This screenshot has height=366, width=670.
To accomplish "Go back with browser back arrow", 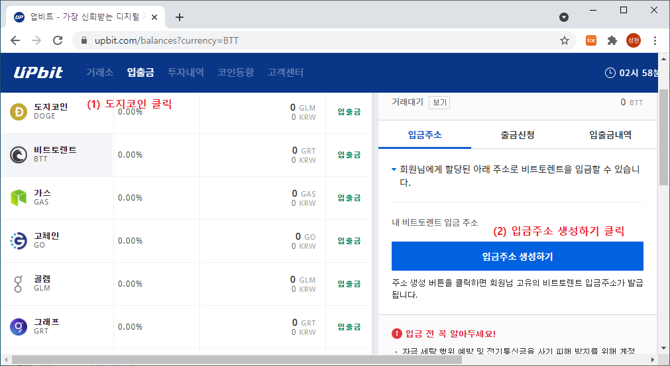I will click(15, 40).
